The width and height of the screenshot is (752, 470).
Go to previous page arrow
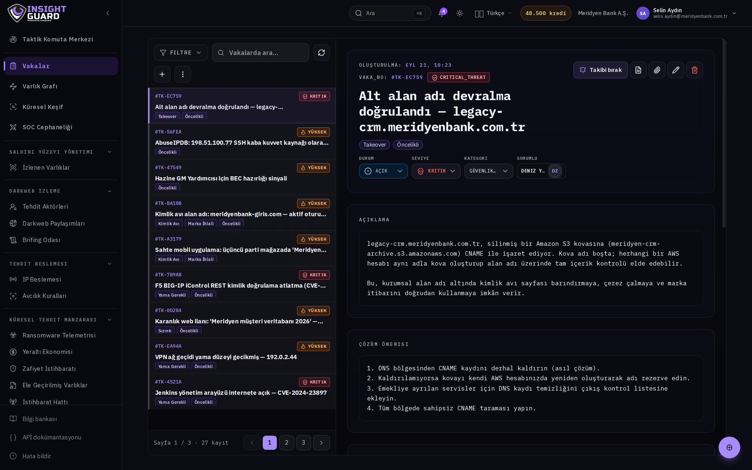tap(252, 443)
